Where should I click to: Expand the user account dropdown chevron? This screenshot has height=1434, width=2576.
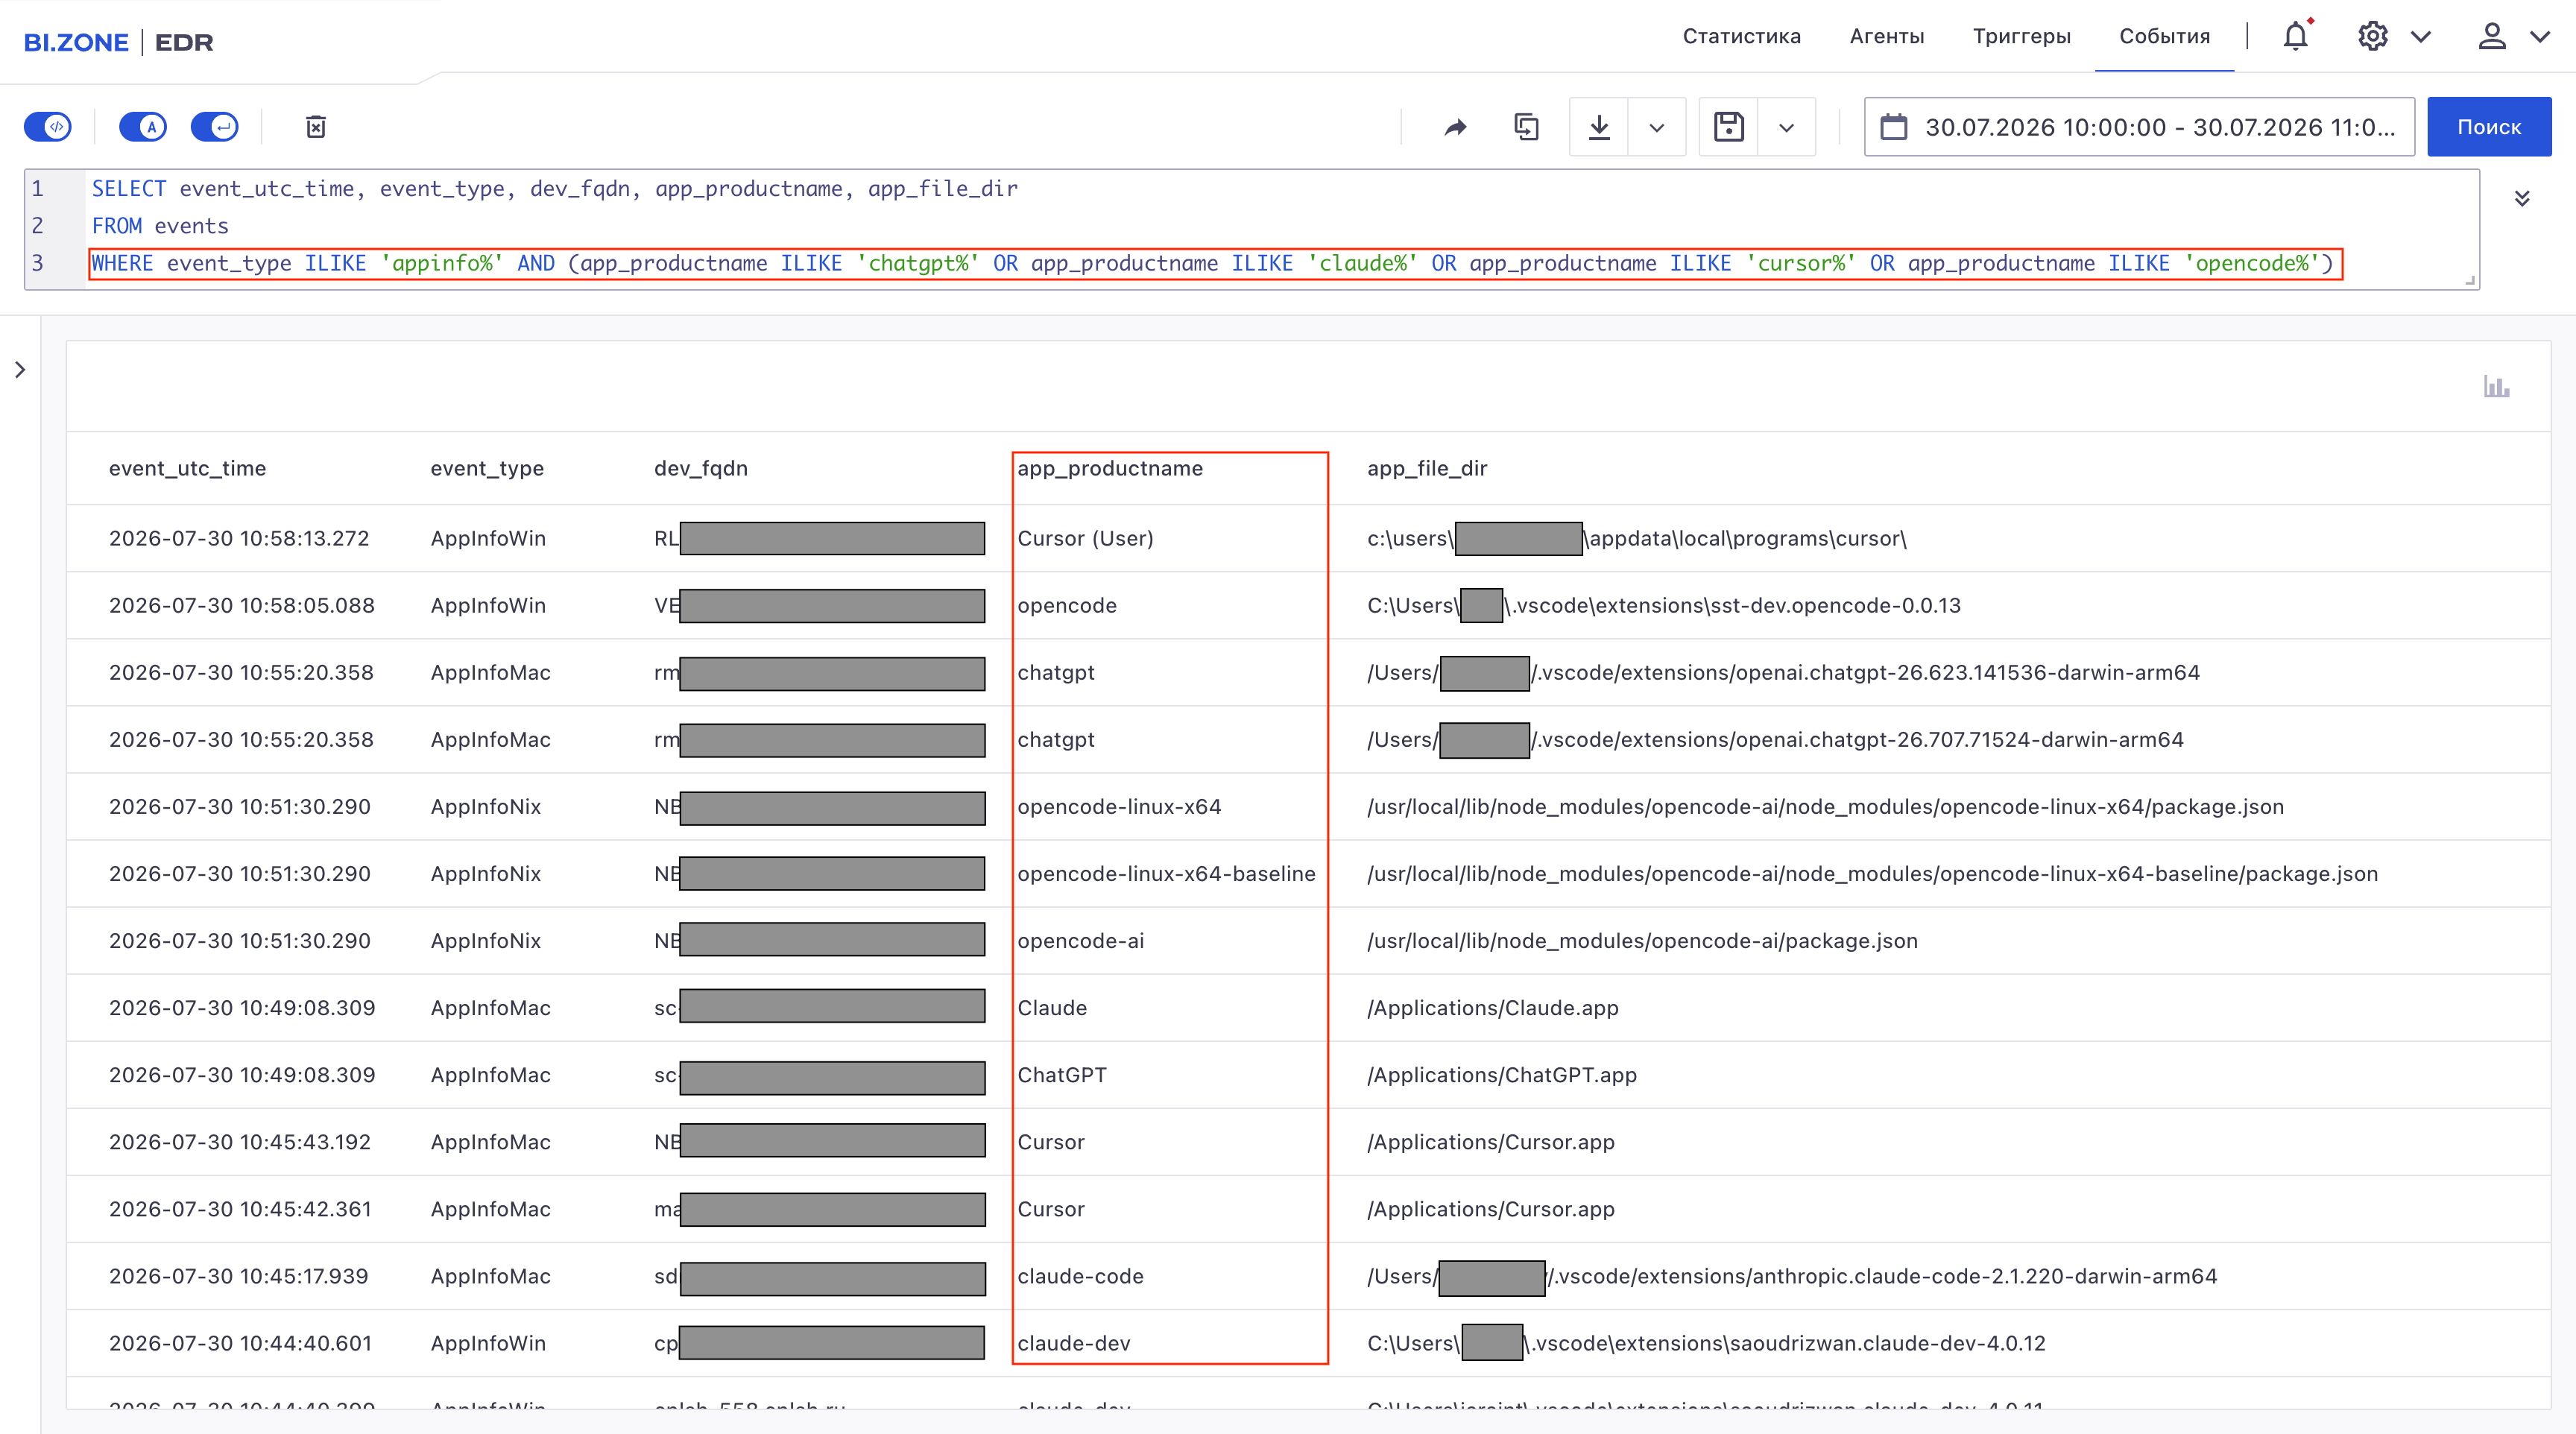pos(2540,37)
